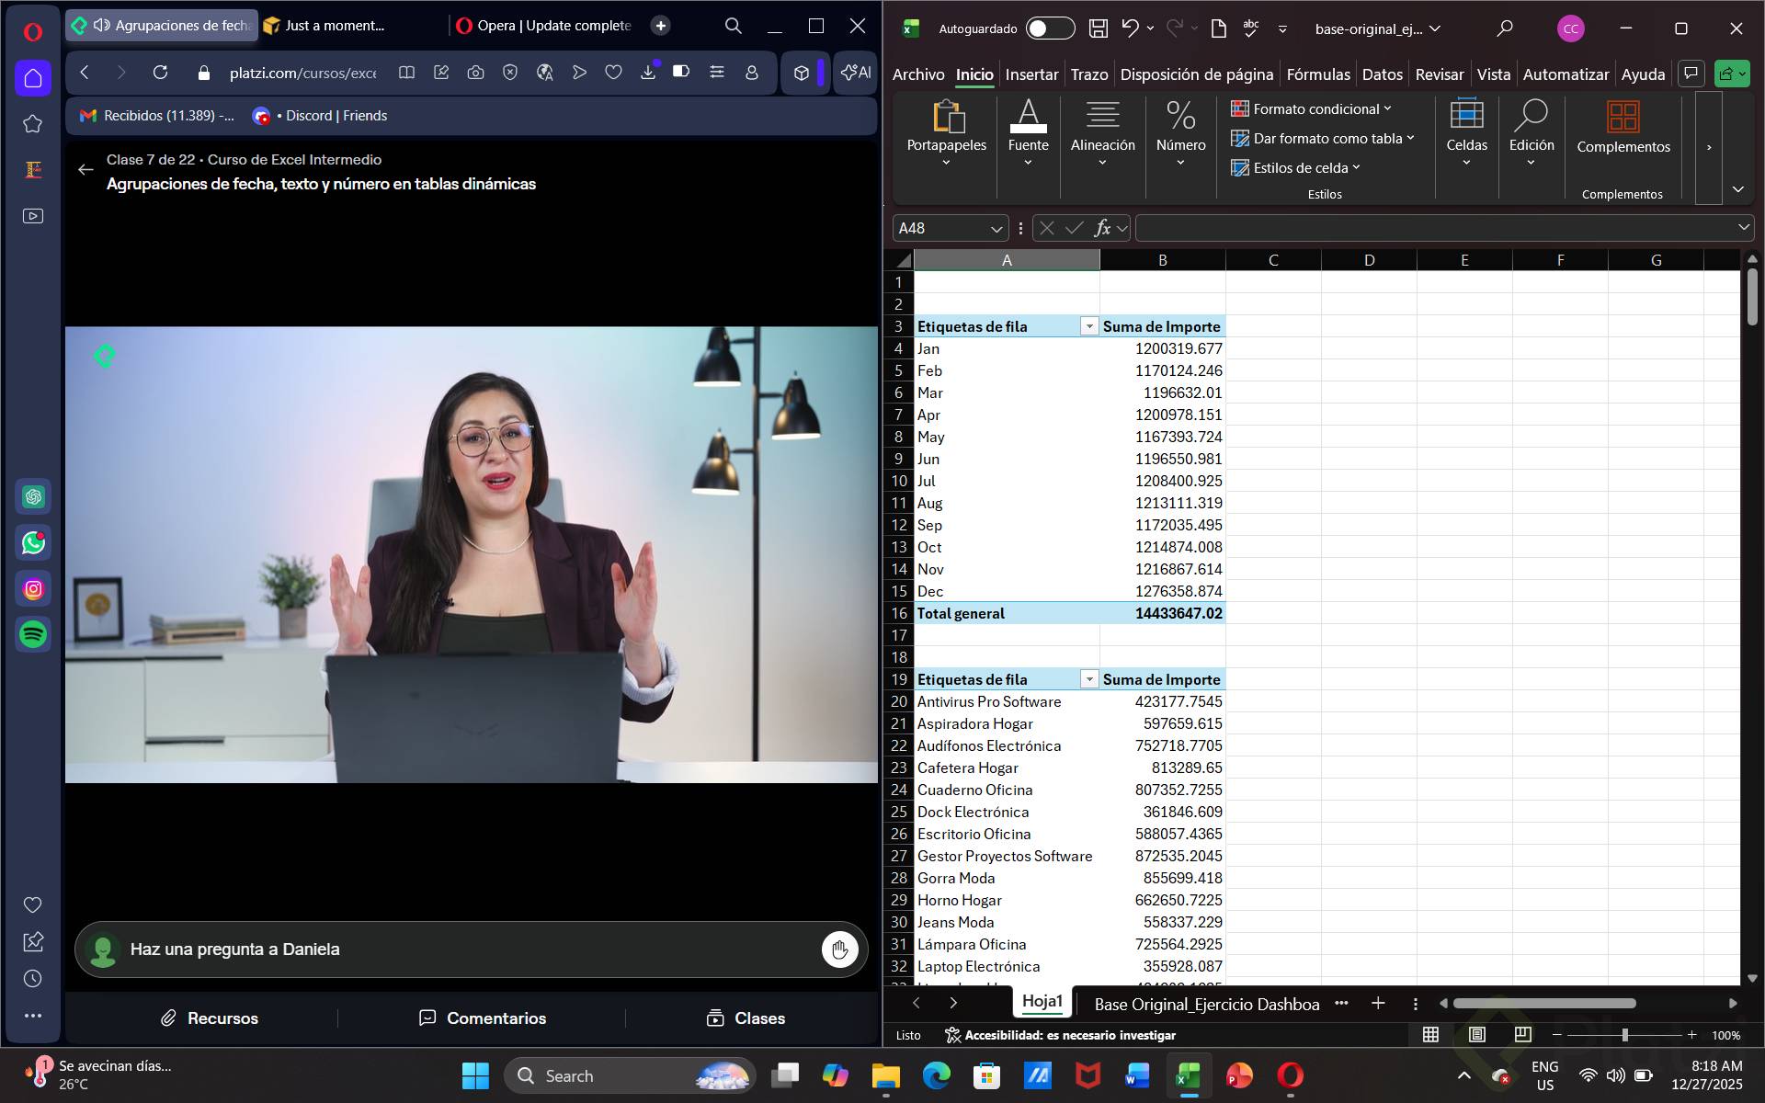
Task: Expand the Name Box dropdown arrow
Action: pyautogui.click(x=996, y=228)
